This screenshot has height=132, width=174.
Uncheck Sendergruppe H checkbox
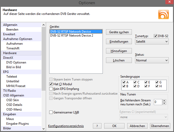(x=157, y=86)
